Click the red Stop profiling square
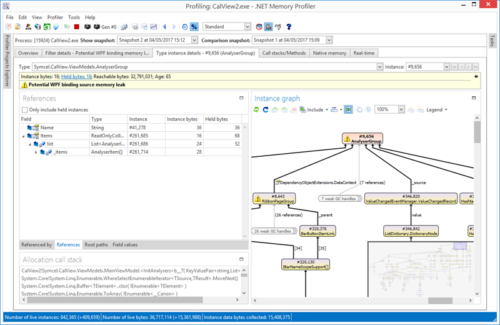 76,27
